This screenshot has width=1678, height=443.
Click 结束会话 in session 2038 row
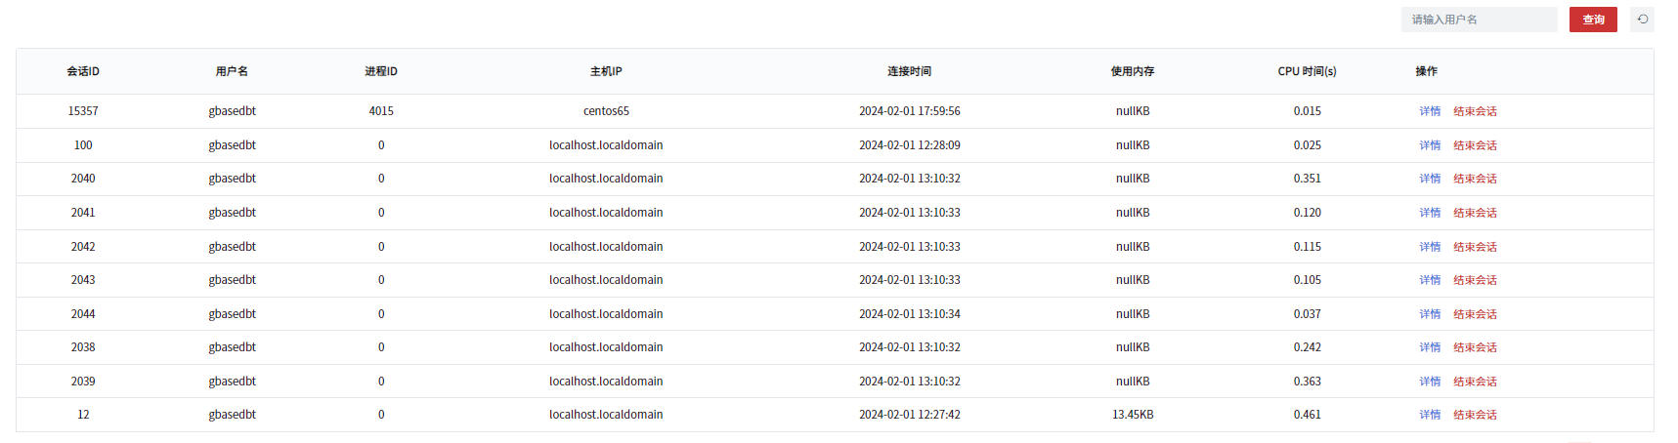pos(1475,347)
